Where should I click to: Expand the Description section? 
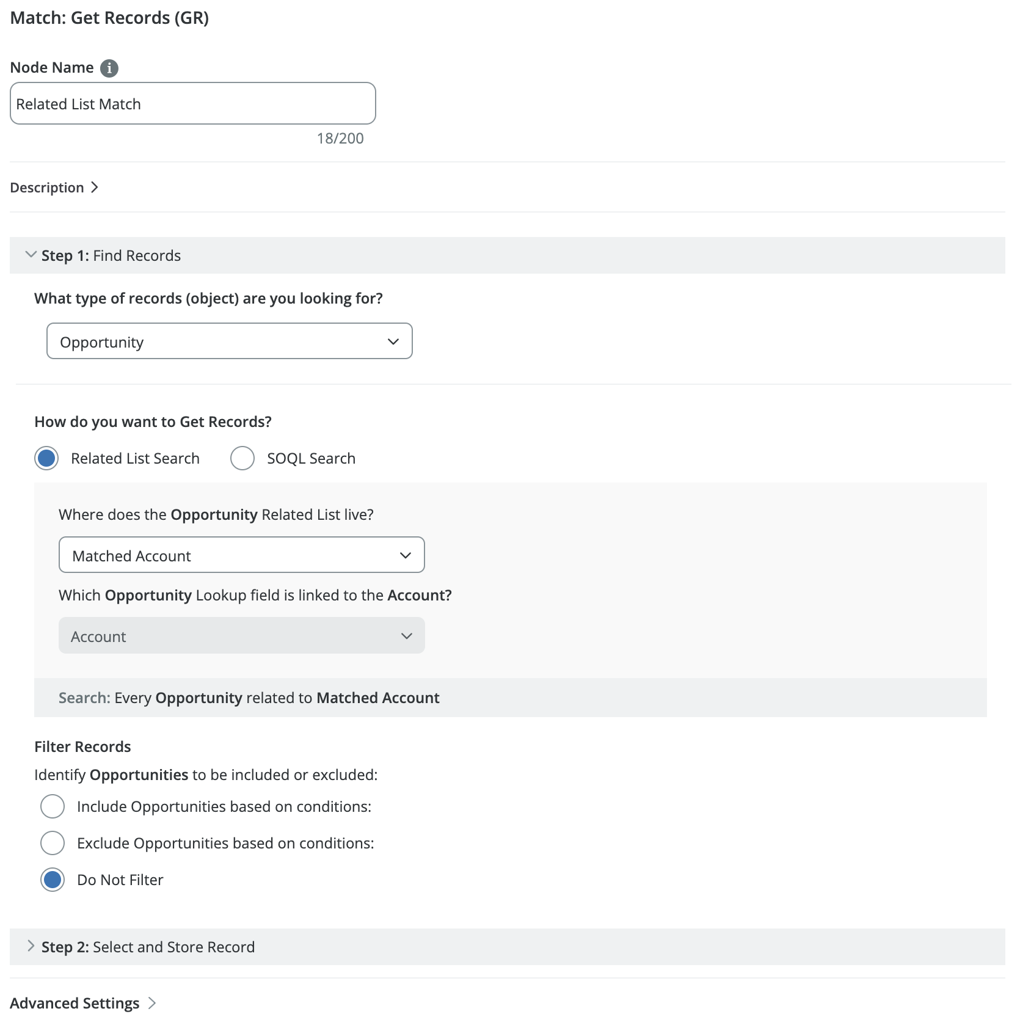click(x=47, y=188)
